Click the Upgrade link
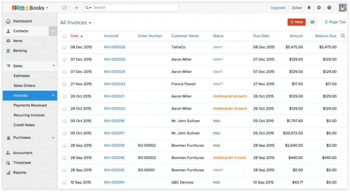Screen dimensions: 350x192 [278, 8]
